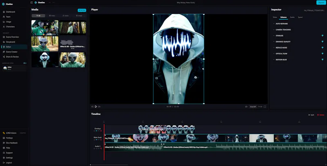
Task: Expand the Stabilize section
Action: click(278, 36)
